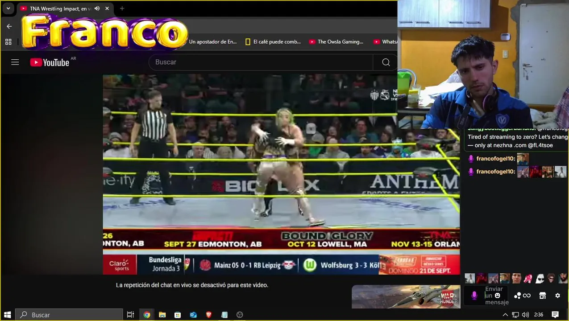Open the 'El café puede comb...' bookmark

[273, 42]
